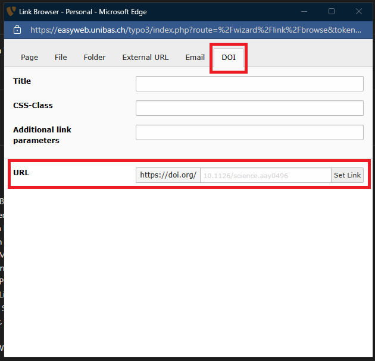Click the padlock site info icon
The image size is (375, 361).
click(x=17, y=30)
